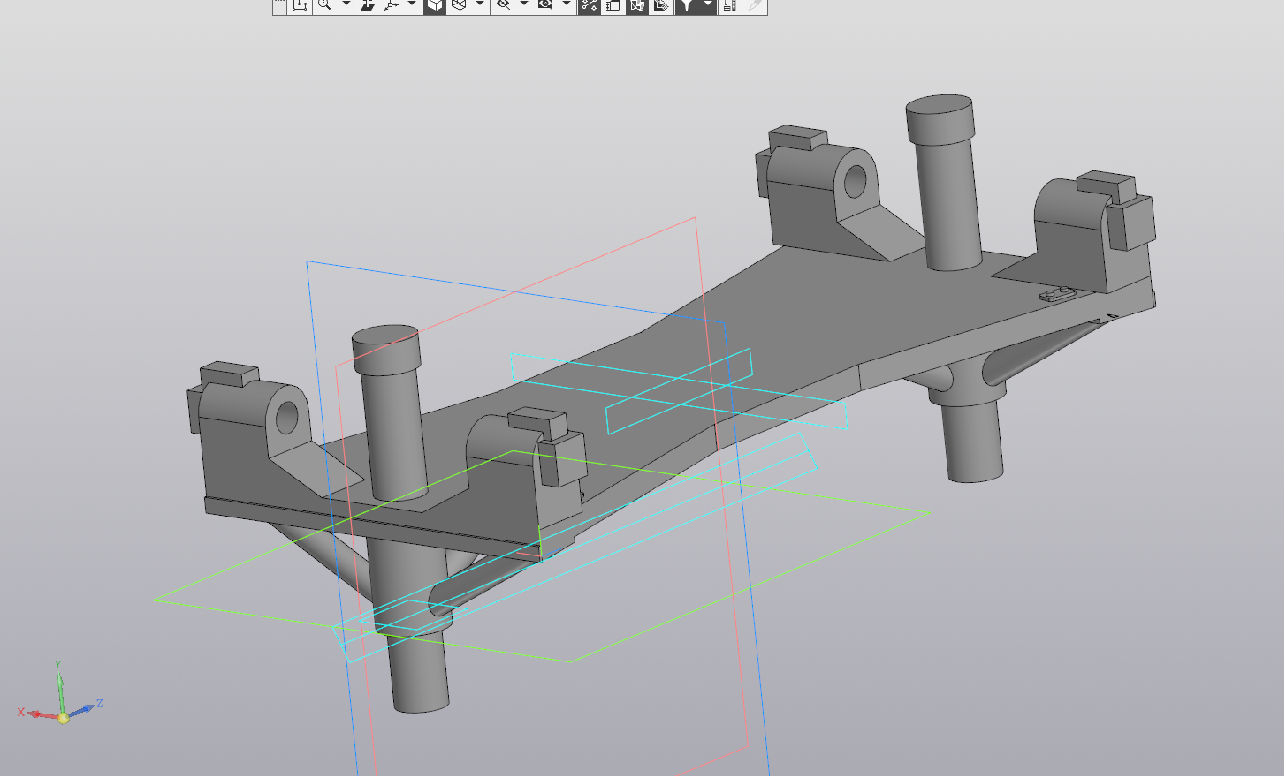The width and height of the screenshot is (1286, 778).
Task: Select the zoom magnifier tool
Action: point(325,5)
